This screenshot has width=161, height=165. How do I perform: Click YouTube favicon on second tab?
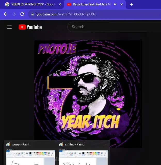tap(69, 4)
